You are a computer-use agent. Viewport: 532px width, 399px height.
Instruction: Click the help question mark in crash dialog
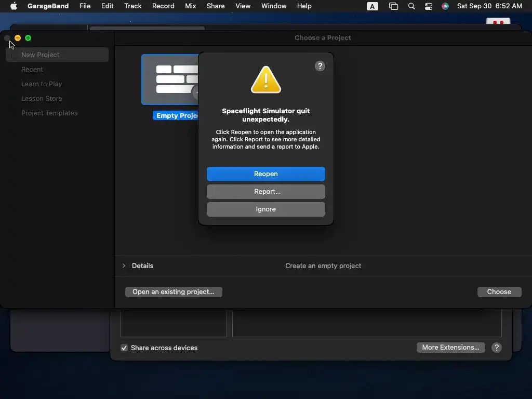click(x=320, y=66)
